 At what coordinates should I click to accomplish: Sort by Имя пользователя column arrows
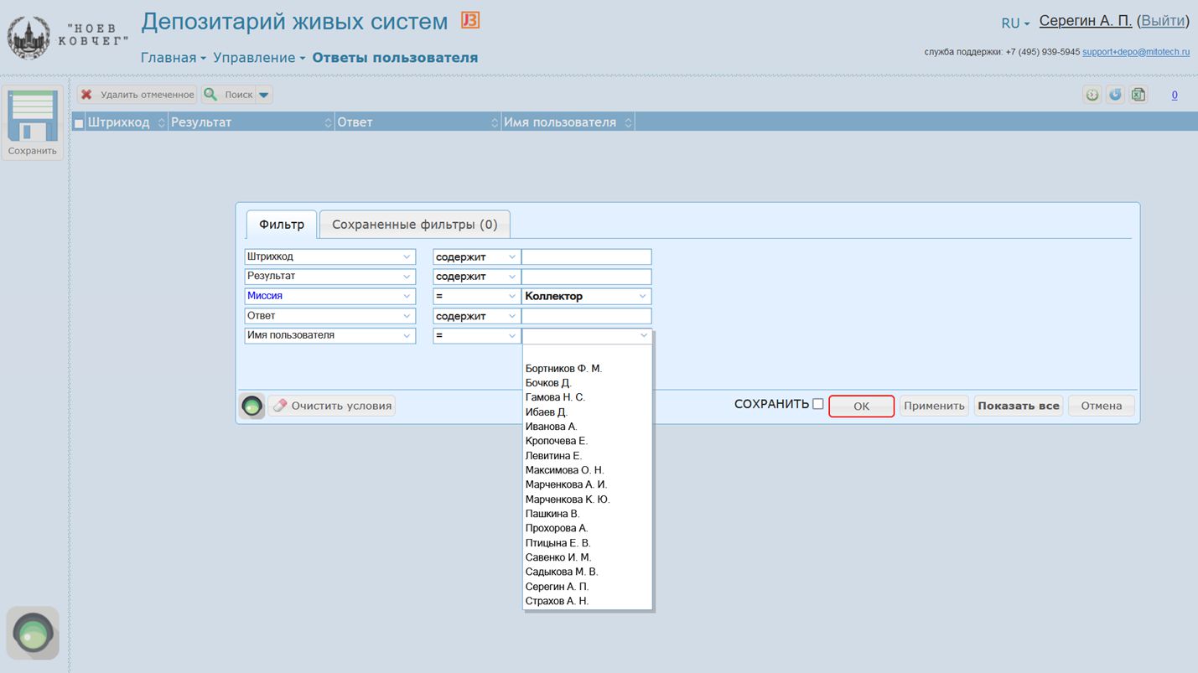(x=628, y=122)
